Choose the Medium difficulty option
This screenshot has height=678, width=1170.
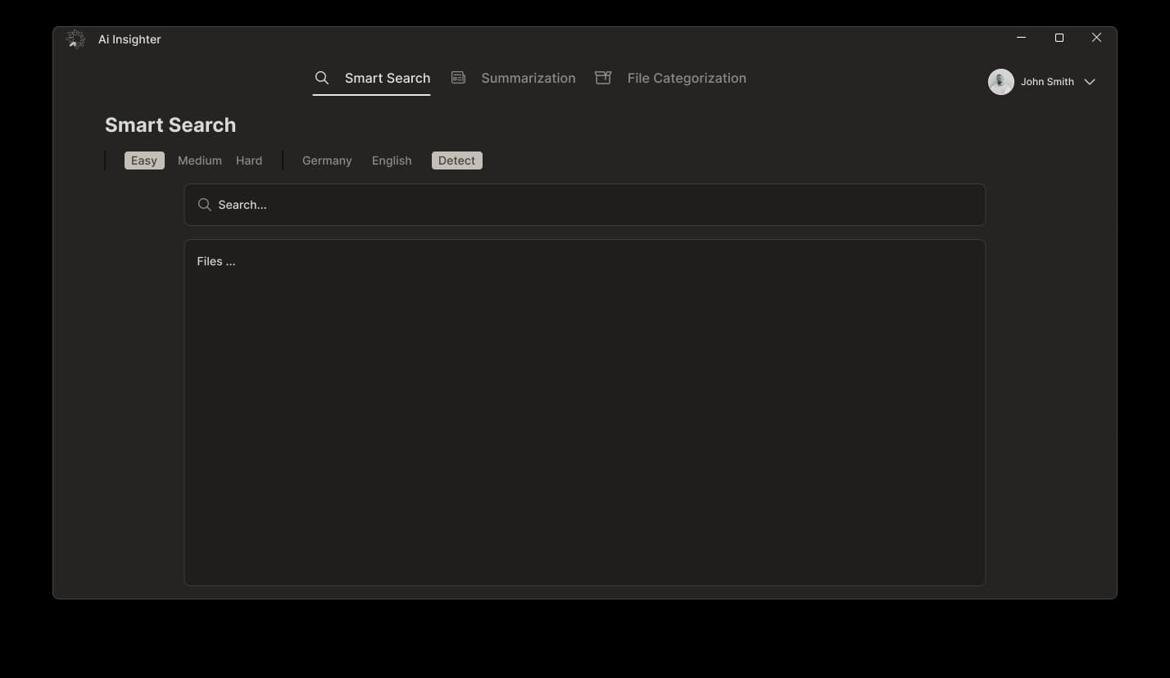tap(199, 160)
